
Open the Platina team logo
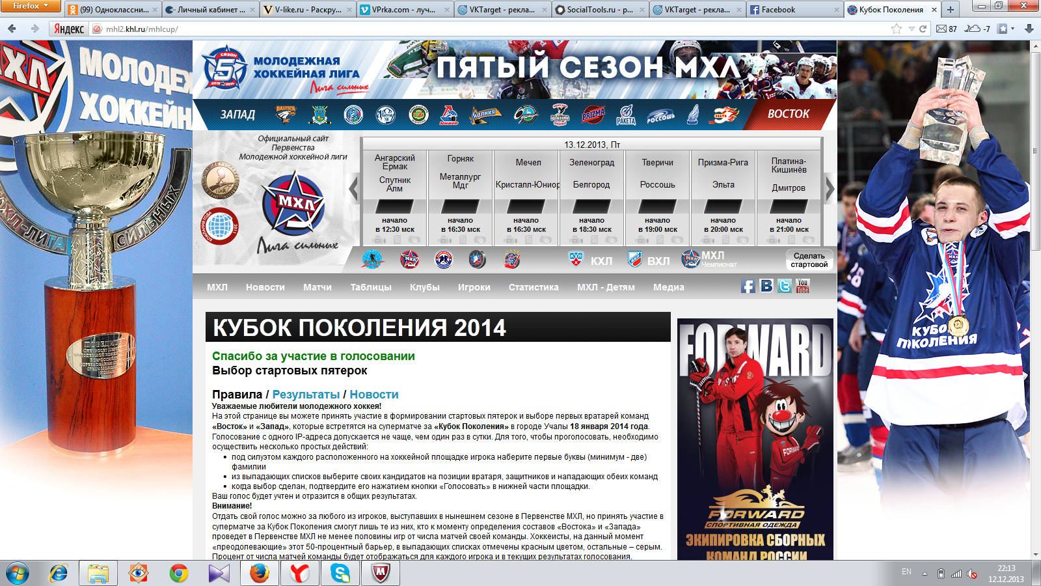[560, 115]
